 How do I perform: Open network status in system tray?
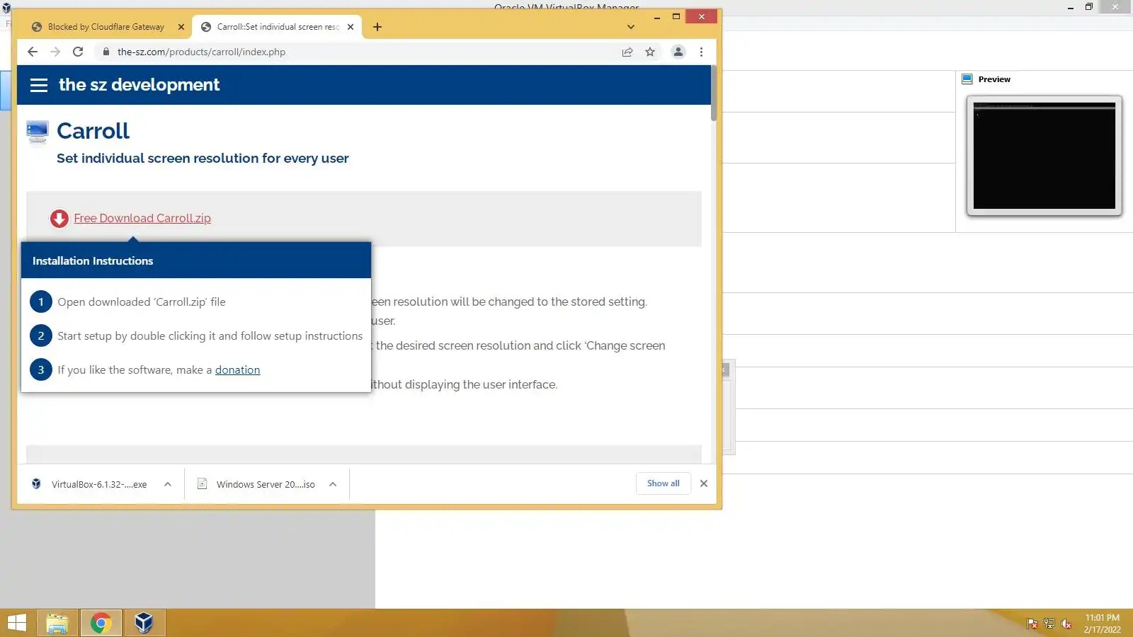(x=1049, y=624)
